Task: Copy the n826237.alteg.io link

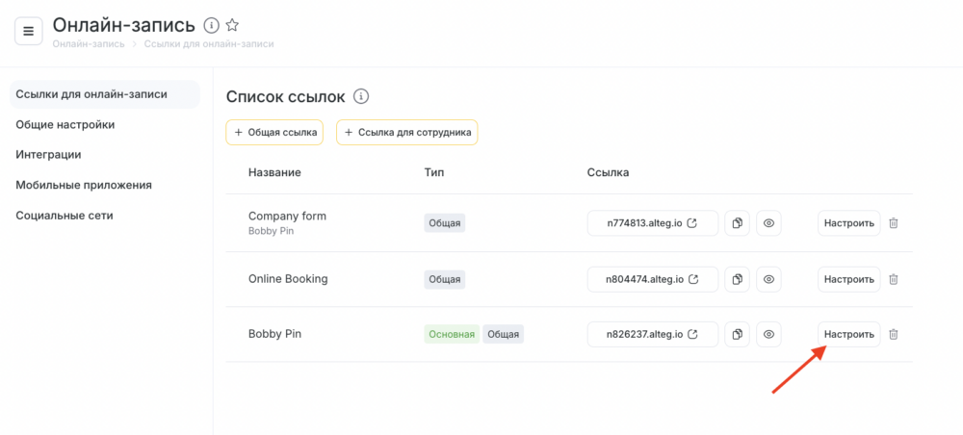Action: pos(738,334)
